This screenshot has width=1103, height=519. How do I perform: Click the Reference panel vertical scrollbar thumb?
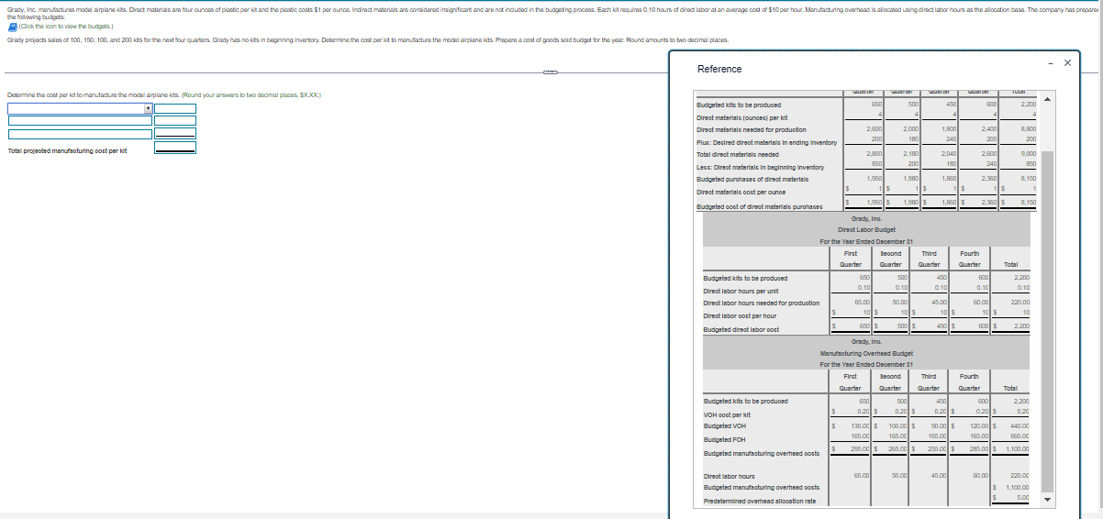click(x=1049, y=321)
